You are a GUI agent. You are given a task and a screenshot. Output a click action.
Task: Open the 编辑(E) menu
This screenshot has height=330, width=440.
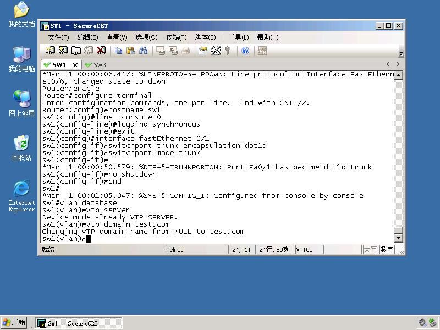[87, 37]
